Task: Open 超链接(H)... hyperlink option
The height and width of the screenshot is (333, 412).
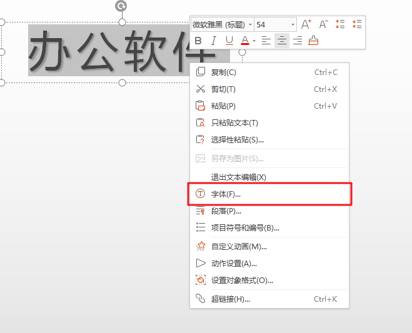Action: (269, 299)
